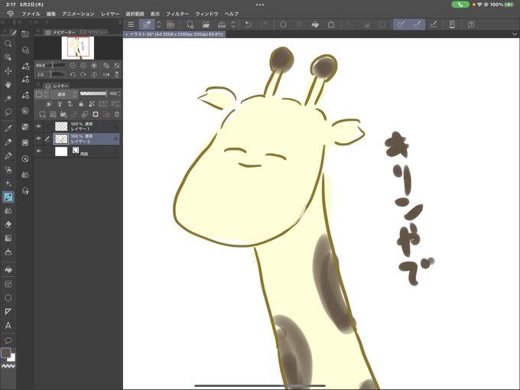
Task: Toggle Snap to special ruler icon
Action: pos(418,24)
